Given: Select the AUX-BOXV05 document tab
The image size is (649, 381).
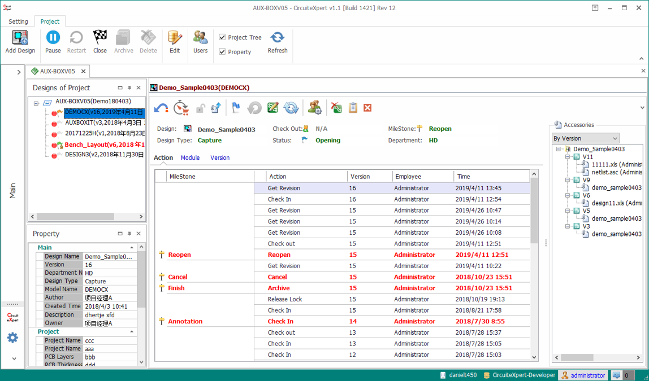Looking at the screenshot, I should click(x=58, y=71).
